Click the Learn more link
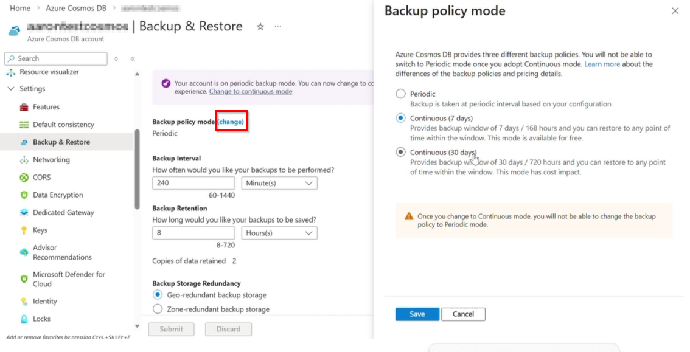Screen dimensions: 690x352 (602, 64)
